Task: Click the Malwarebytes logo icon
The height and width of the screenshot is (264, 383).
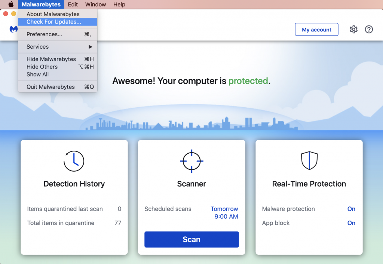Action: (x=14, y=29)
